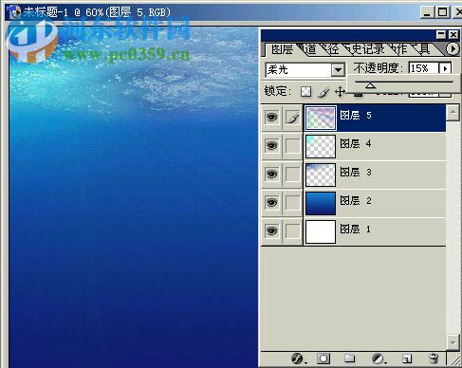Delete layer with the trash icon
Viewport: 462px width, 368px height.
coord(434,359)
